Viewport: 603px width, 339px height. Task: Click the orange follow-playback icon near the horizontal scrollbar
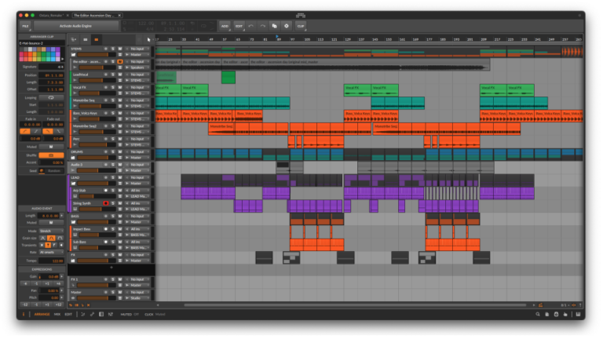(x=541, y=305)
